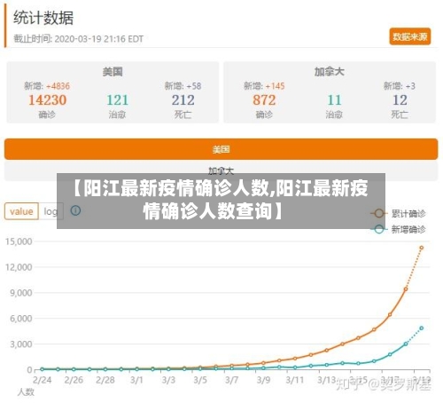
Task: Switch chart to log scale
Action: 51,211
